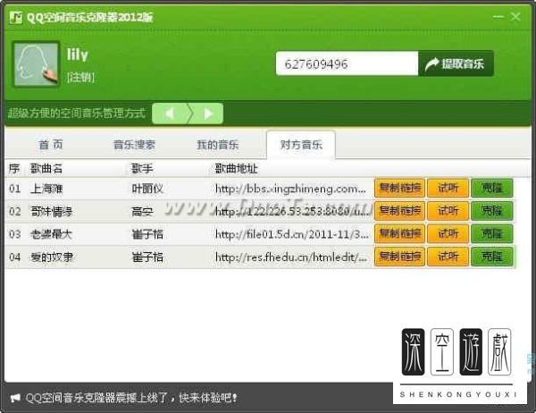Click the QQ music cloner app logo icon
This screenshot has height=413, width=536.
coord(16,18)
